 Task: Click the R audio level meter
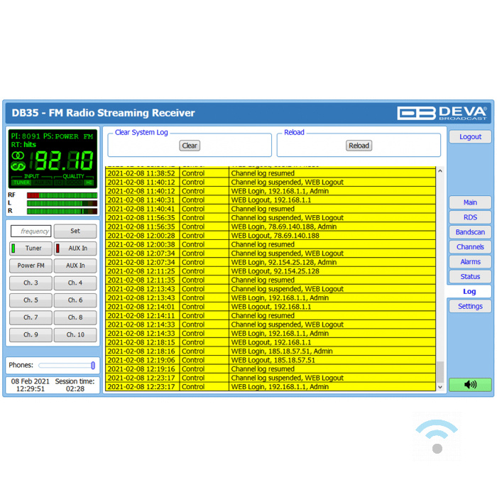[x=62, y=211]
